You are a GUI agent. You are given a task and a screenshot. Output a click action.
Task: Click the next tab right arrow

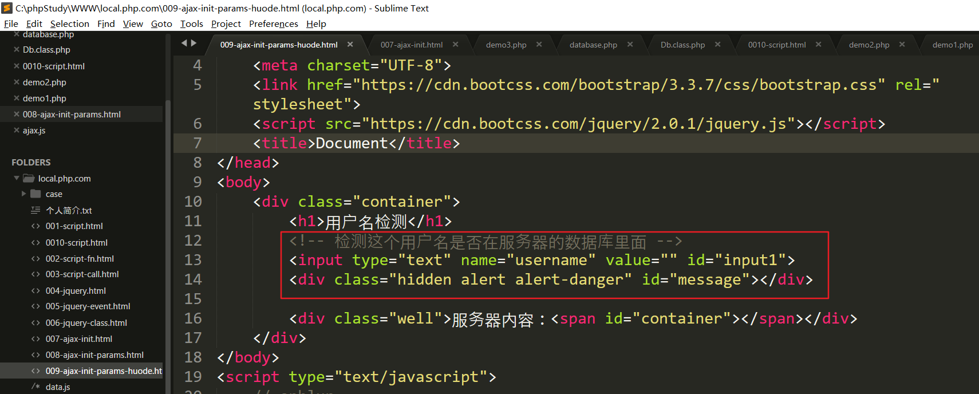tap(194, 43)
